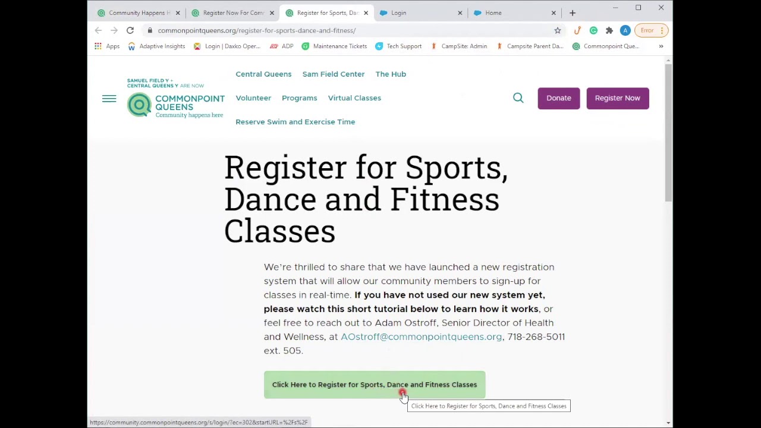Open the hamburger navigation menu
761x428 pixels.
click(109, 99)
